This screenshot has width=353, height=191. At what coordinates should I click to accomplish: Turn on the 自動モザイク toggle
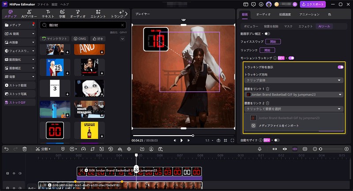pos(277,140)
